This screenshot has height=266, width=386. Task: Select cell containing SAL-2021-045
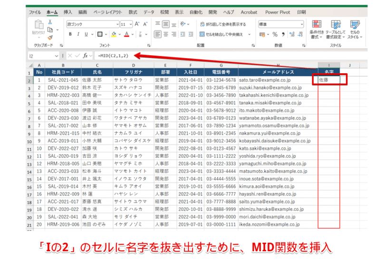pyautogui.click(x=63, y=80)
